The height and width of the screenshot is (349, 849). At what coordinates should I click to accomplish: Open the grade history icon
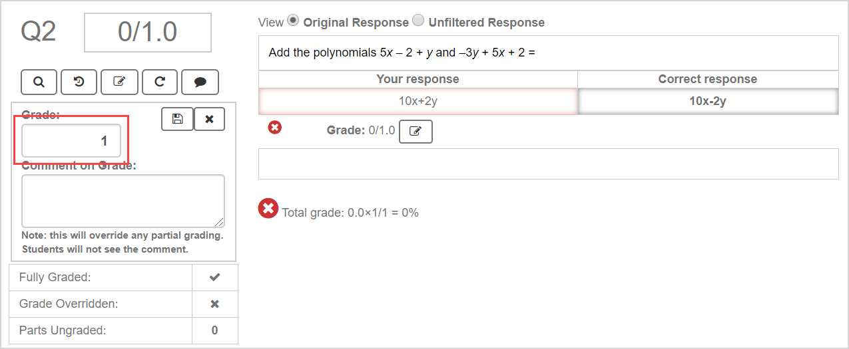click(x=79, y=82)
